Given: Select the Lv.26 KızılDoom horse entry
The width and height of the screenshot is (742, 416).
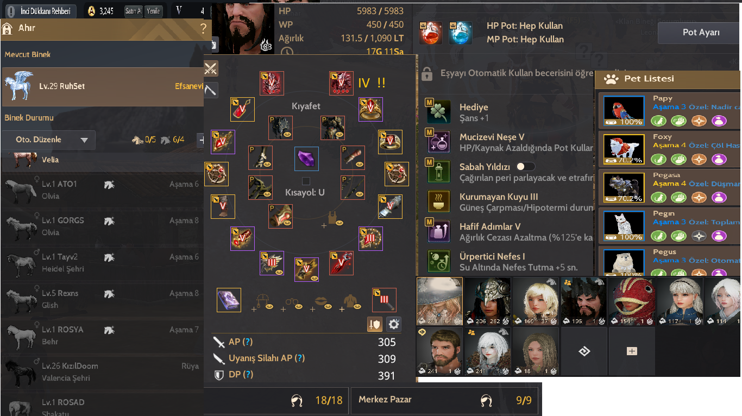Looking at the screenshot, I should pos(102,372).
